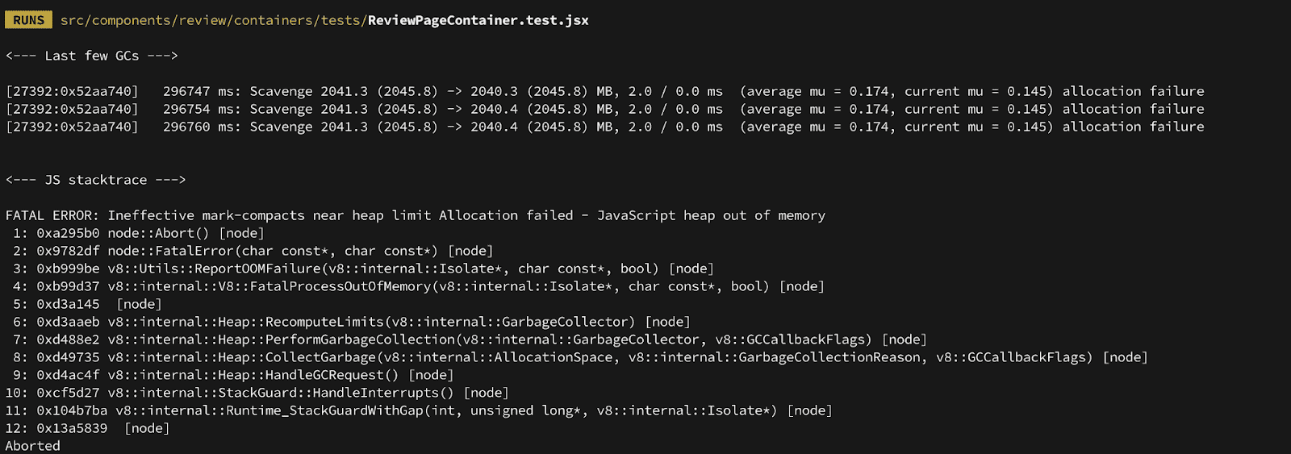This screenshot has width=1291, height=454.
Task: Select the "JS stacktrace" header line
Action: tap(95, 180)
